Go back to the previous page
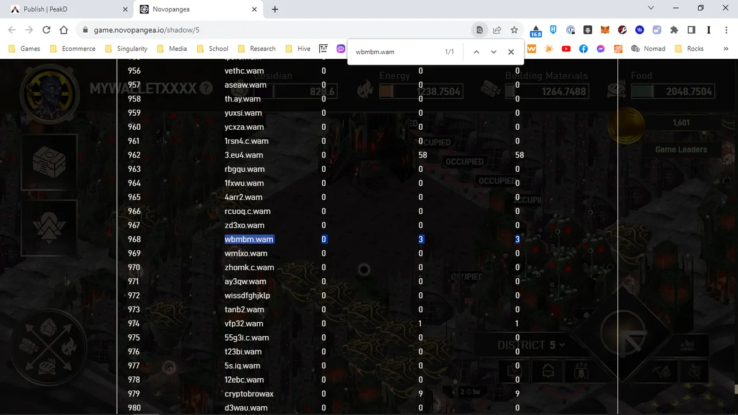This screenshot has height=415, width=738. [12, 30]
